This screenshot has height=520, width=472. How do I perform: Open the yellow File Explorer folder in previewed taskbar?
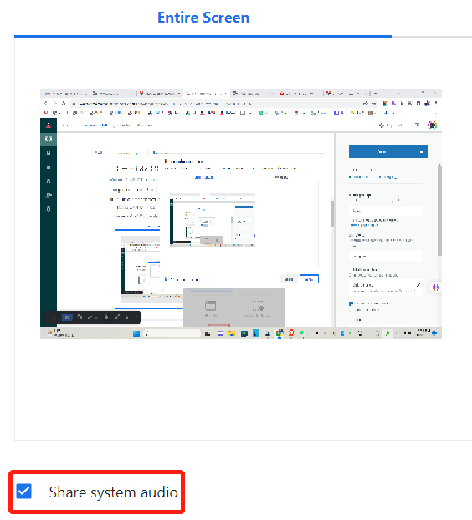point(232,334)
